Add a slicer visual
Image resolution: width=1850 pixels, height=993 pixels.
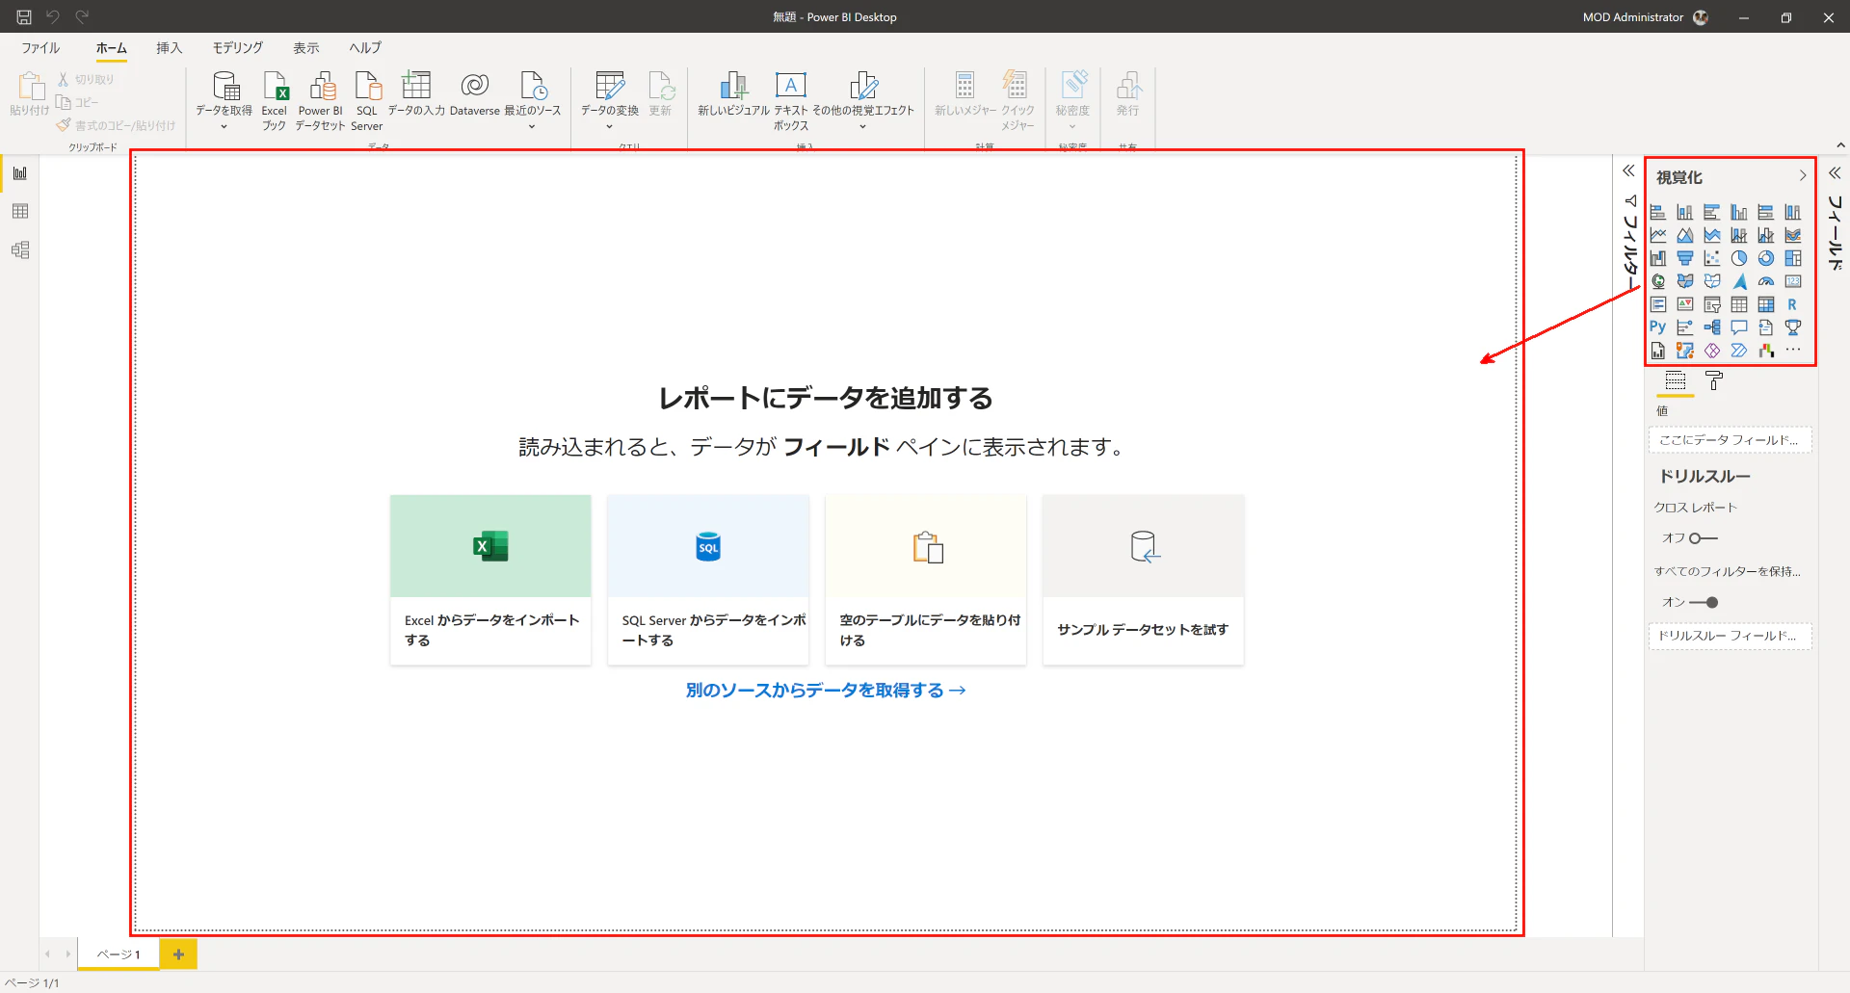(1711, 304)
